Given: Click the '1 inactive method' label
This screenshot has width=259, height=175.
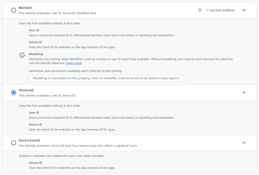Looking at the screenshot, I should (x=220, y=10).
